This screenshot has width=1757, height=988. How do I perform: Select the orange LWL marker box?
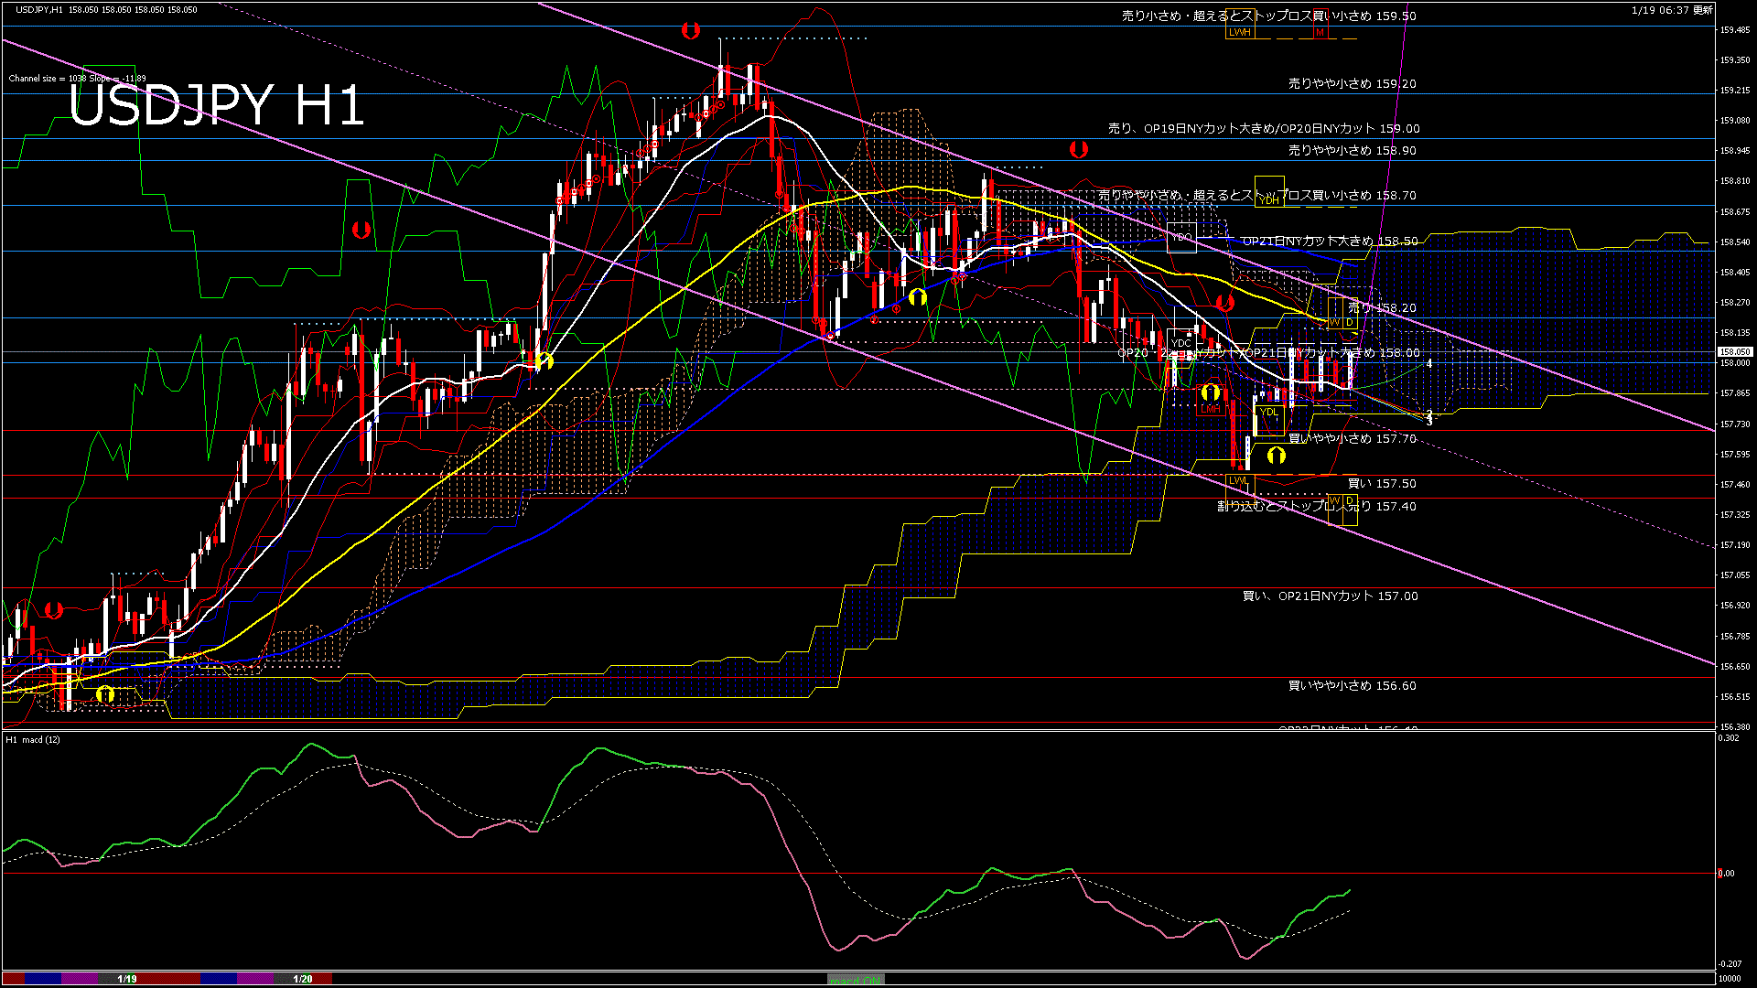(x=1238, y=480)
